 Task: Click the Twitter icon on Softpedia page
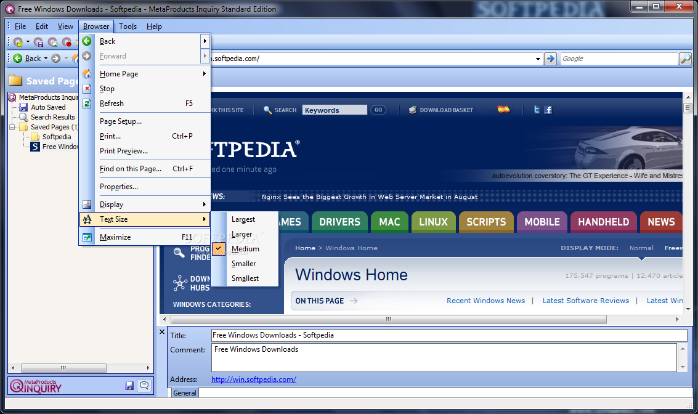tap(537, 110)
